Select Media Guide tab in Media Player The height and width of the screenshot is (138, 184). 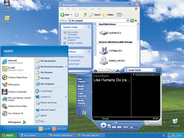click(x=81, y=87)
